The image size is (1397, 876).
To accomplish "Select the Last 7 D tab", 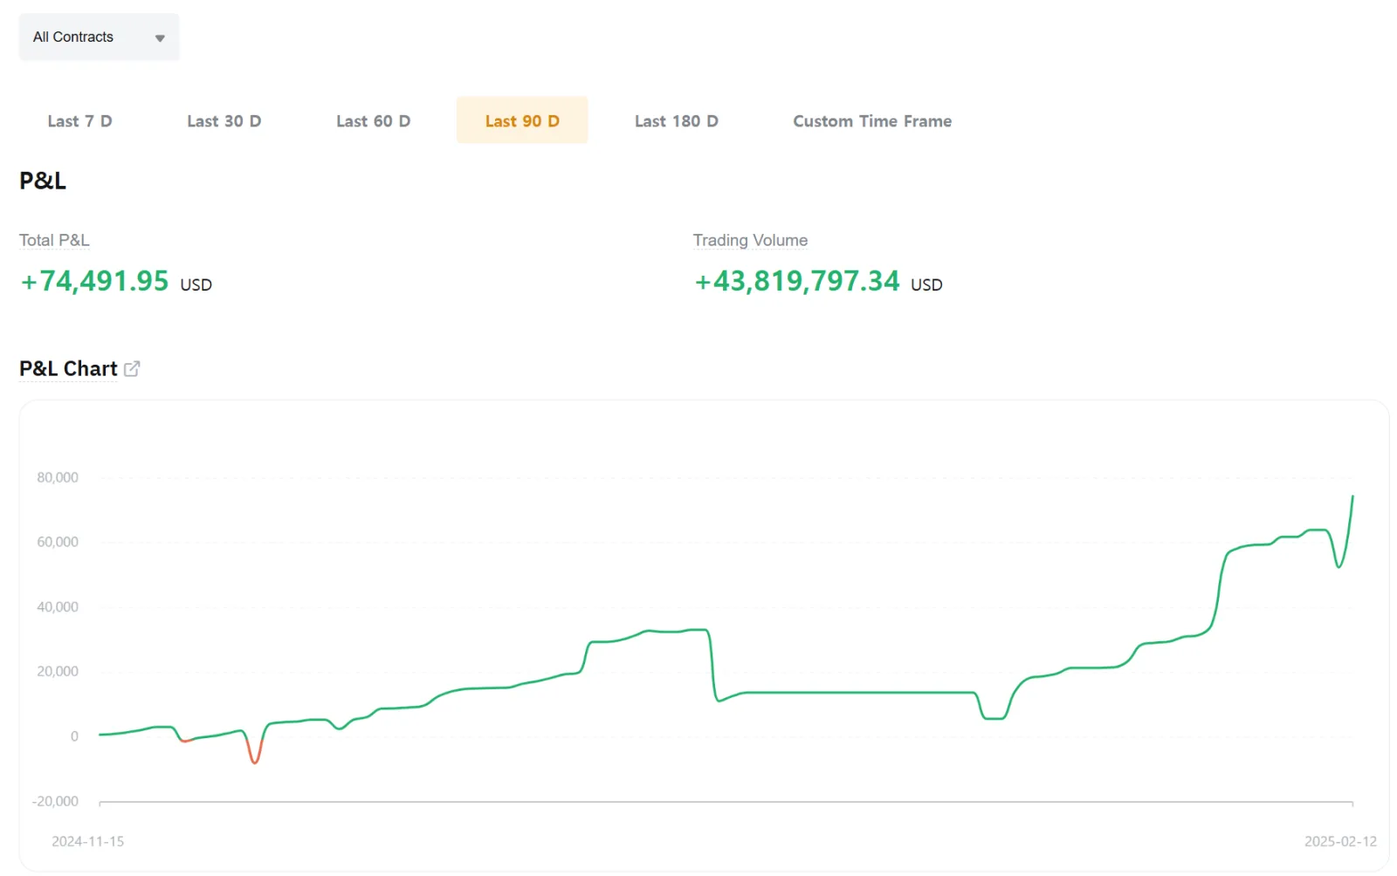I will 79,120.
